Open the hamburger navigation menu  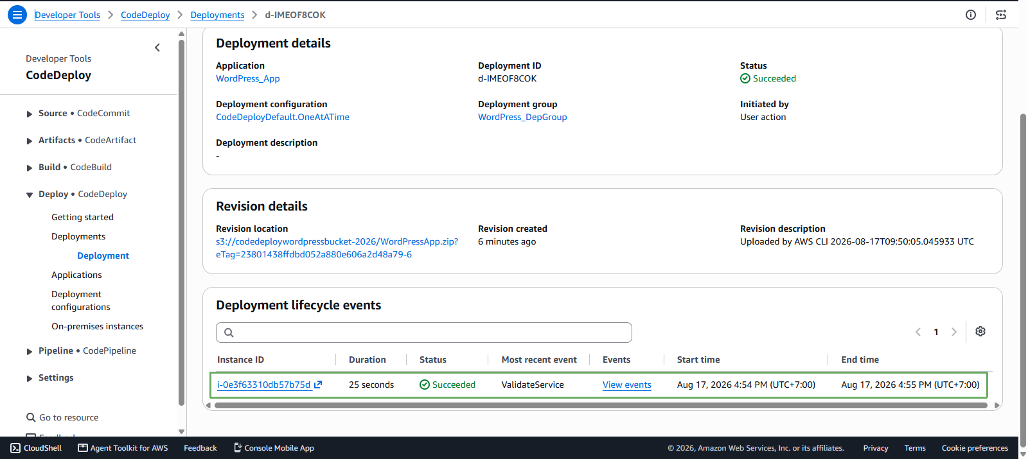click(x=17, y=14)
